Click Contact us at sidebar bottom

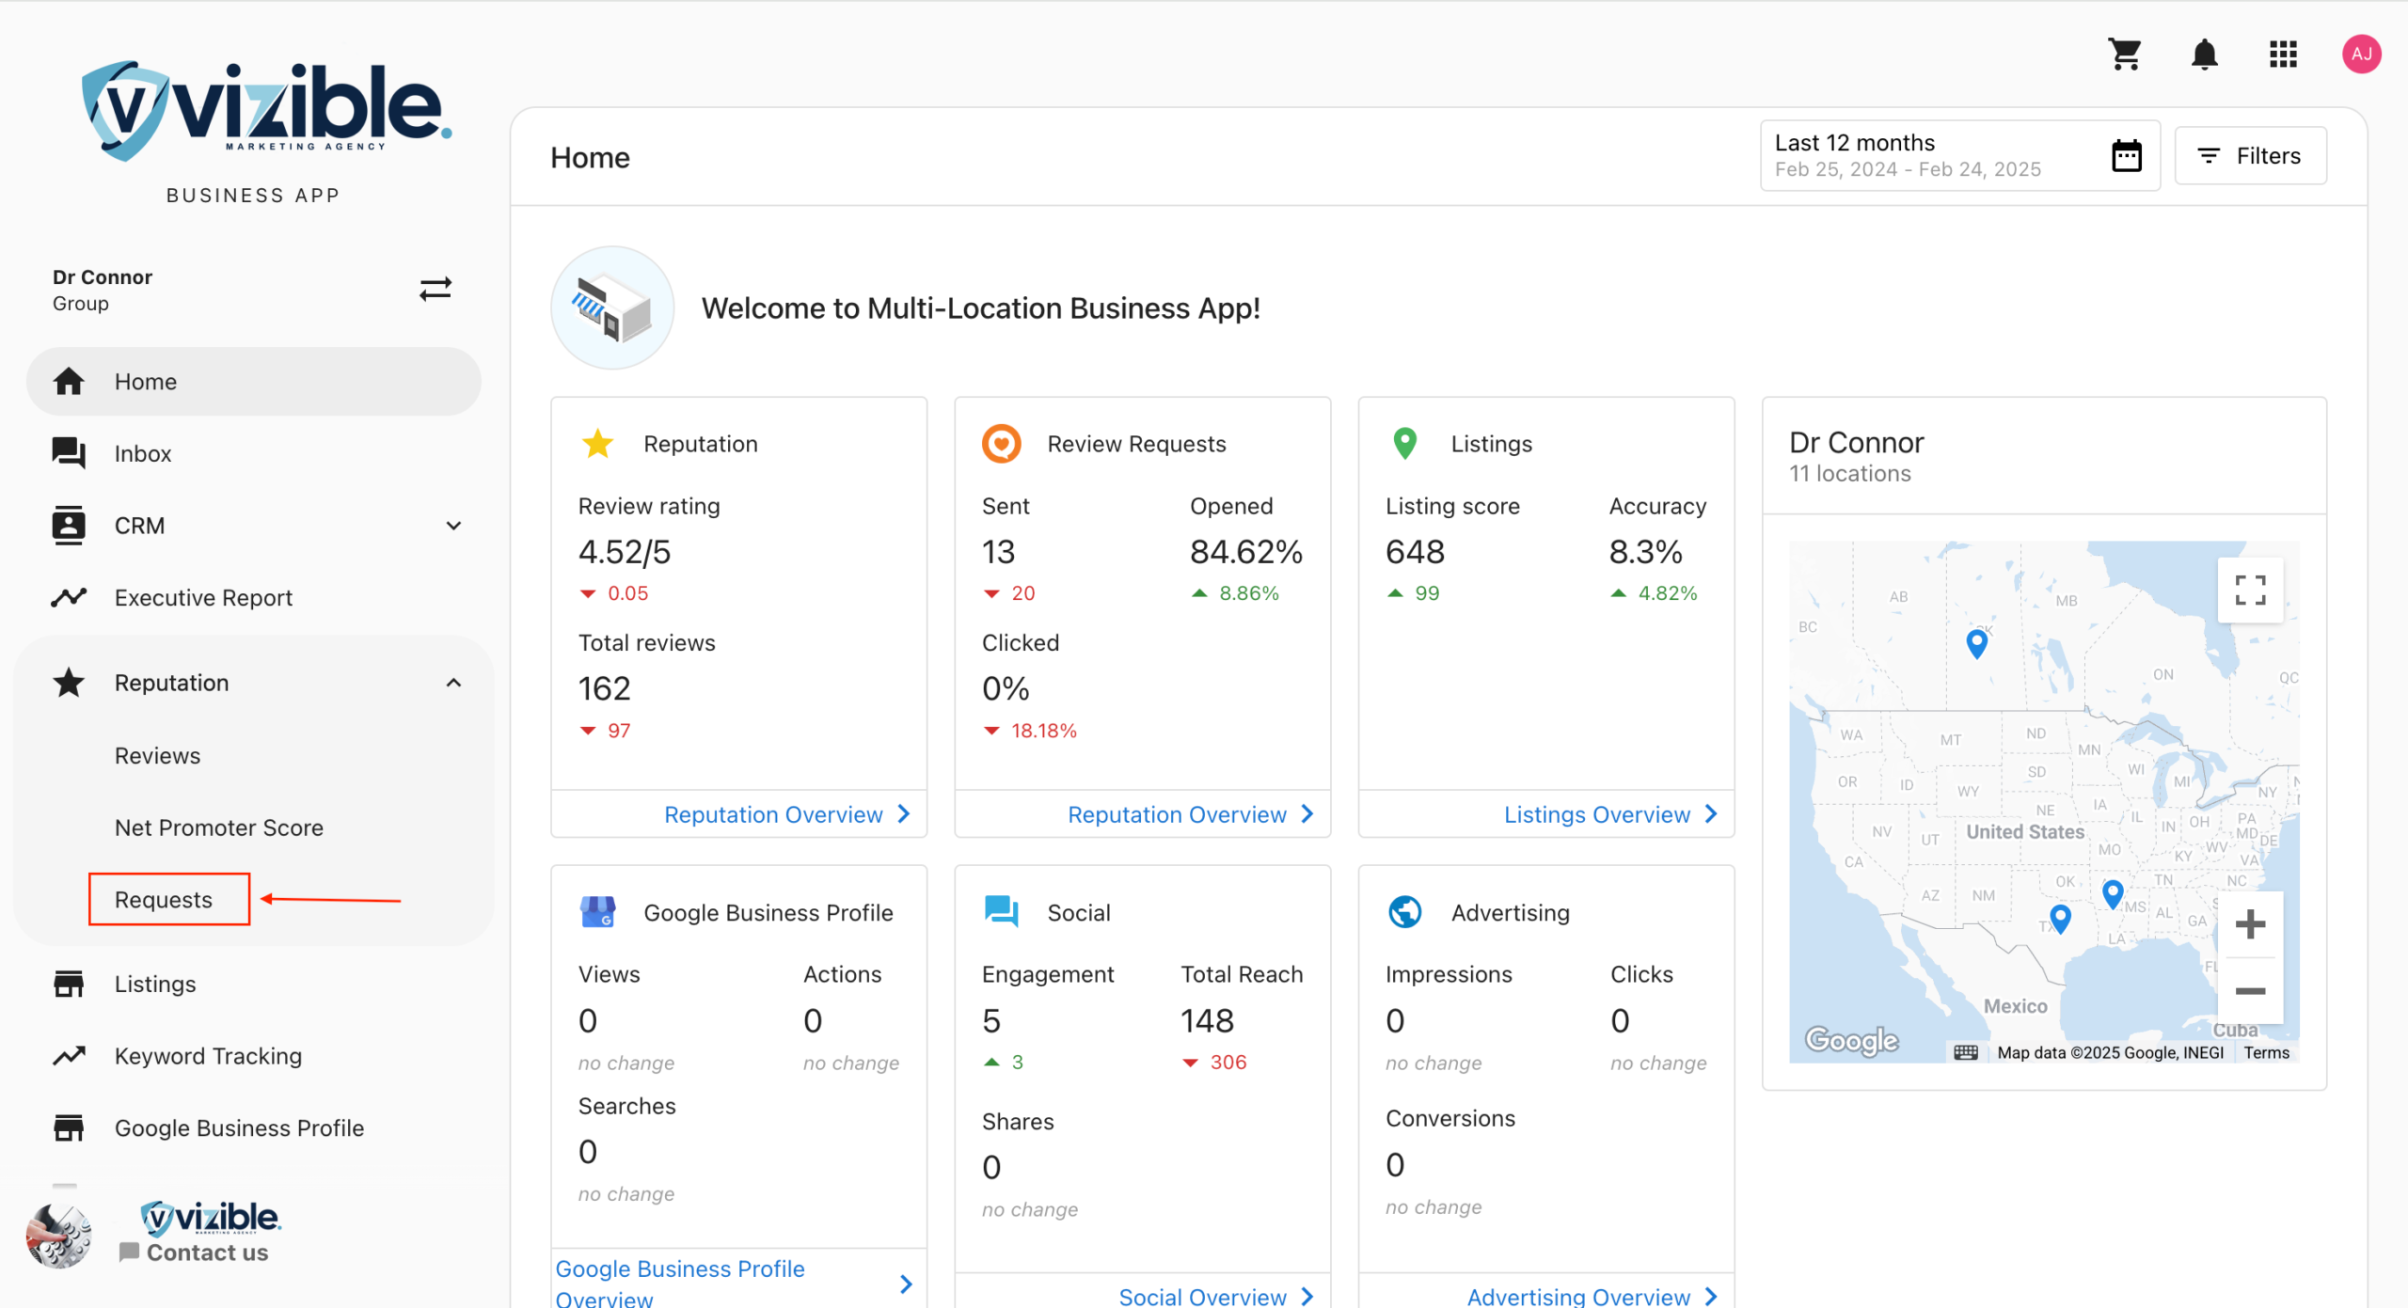point(207,1253)
